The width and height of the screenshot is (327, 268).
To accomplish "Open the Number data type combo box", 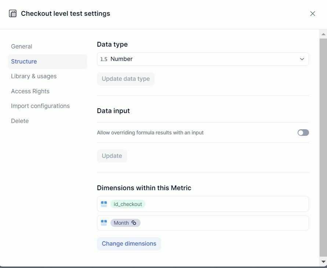I will (203, 59).
